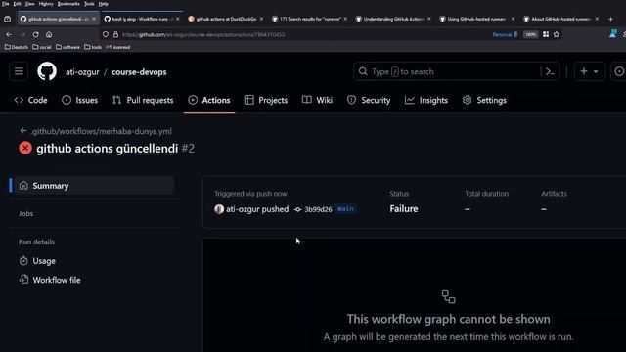Open the Security tab
Screen dimensions: 626x352
click(369, 100)
